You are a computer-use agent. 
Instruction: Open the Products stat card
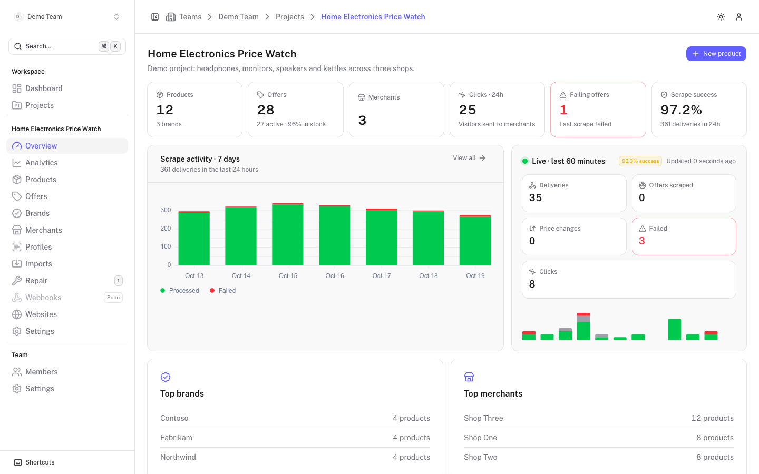(195, 110)
